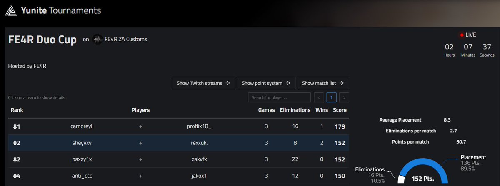Open the FE4R ZA Customs server avatar
Image resolution: width=500 pixels, height=186 pixels.
point(97,39)
